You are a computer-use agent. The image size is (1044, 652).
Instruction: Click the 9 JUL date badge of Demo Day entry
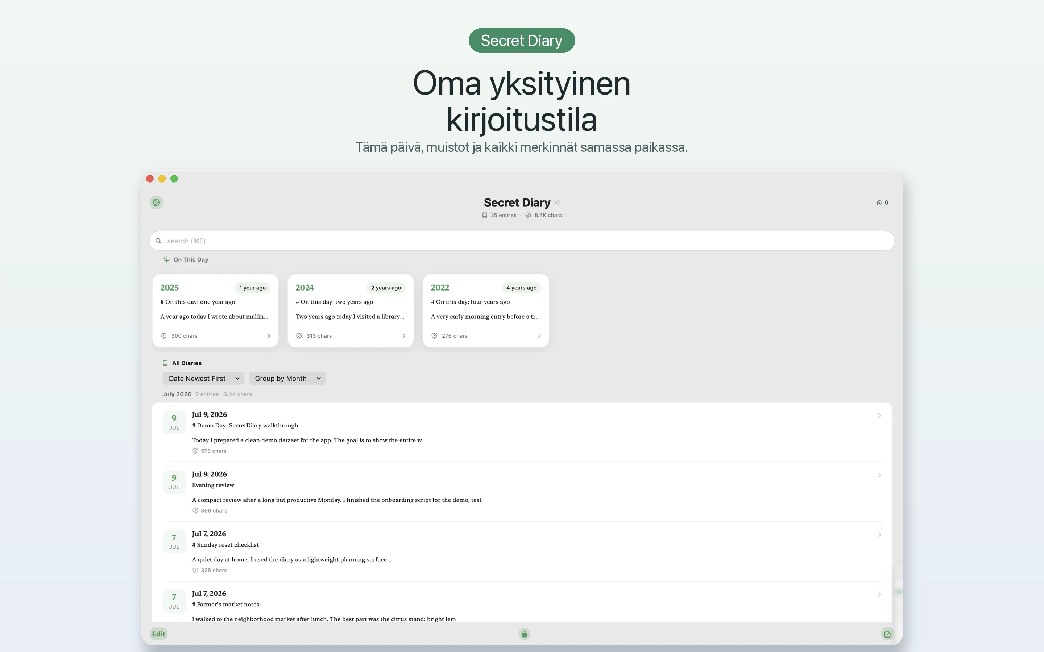pyautogui.click(x=174, y=422)
